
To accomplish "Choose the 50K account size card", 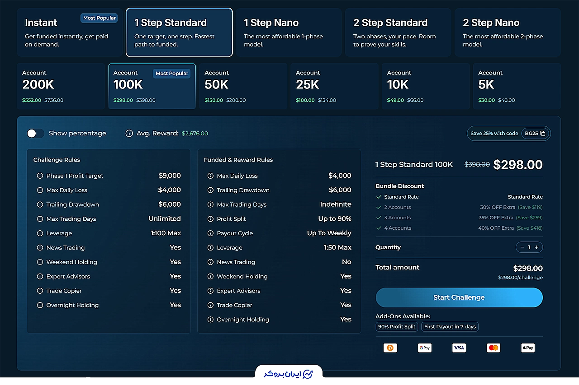I will click(x=243, y=86).
